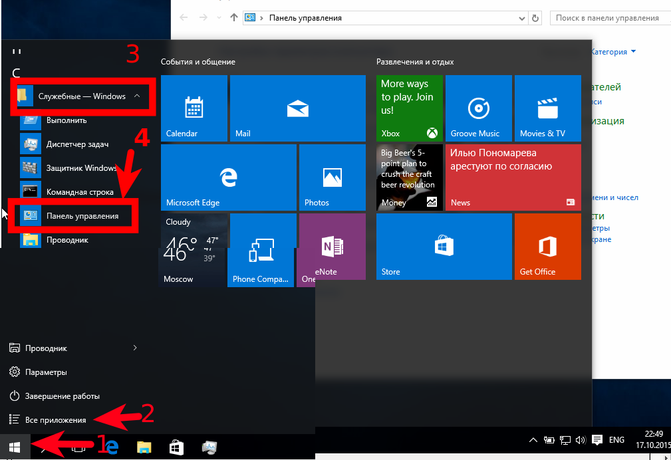The height and width of the screenshot is (460, 671).
Task: Open the Категория view dropdown
Action: click(612, 52)
